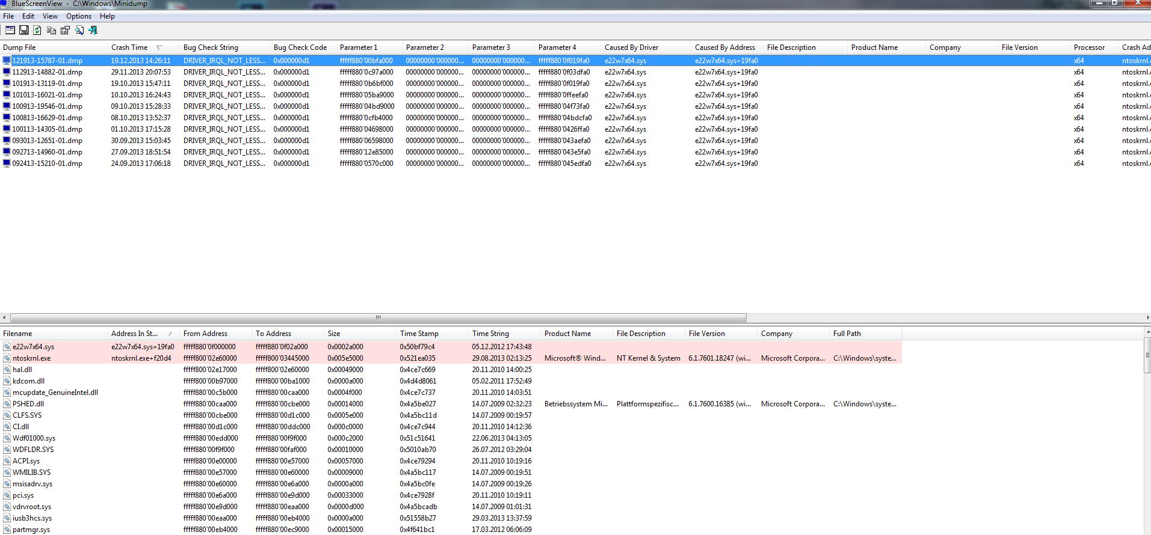Sort lower pane by Full Path header
Screen dimensions: 1151x535
(866, 334)
